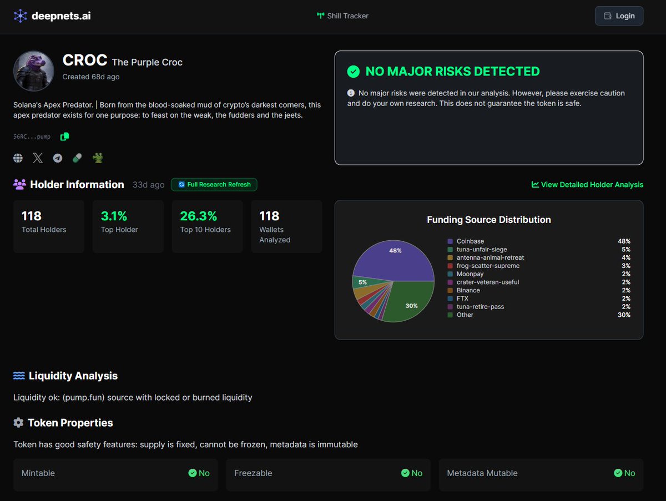Click 'The Purple Croc' token name
666x501 pixels.
click(x=147, y=62)
